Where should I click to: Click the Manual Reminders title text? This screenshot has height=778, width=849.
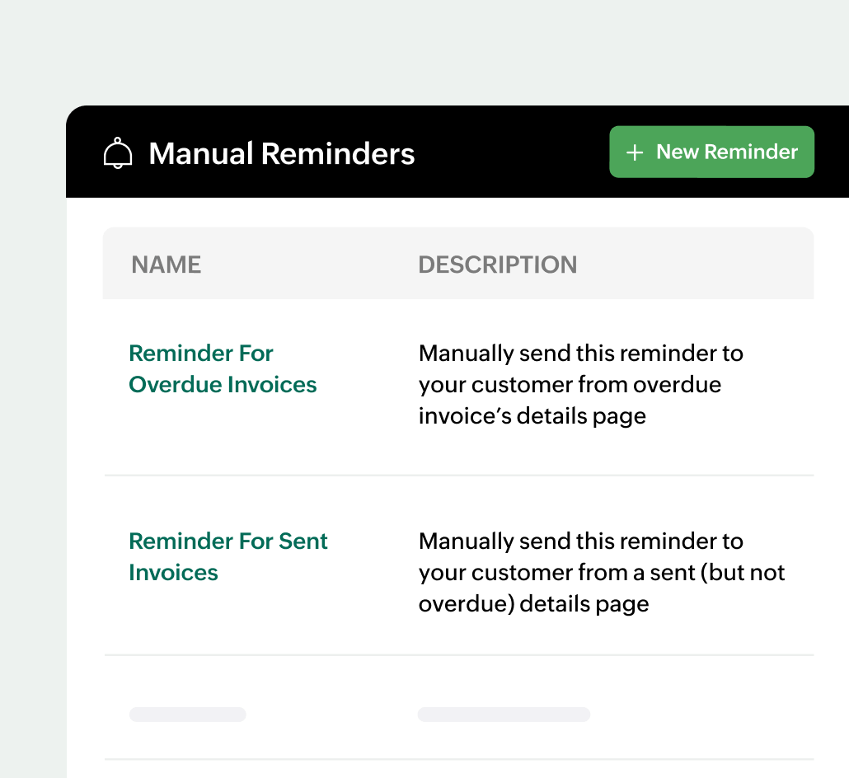(x=281, y=153)
